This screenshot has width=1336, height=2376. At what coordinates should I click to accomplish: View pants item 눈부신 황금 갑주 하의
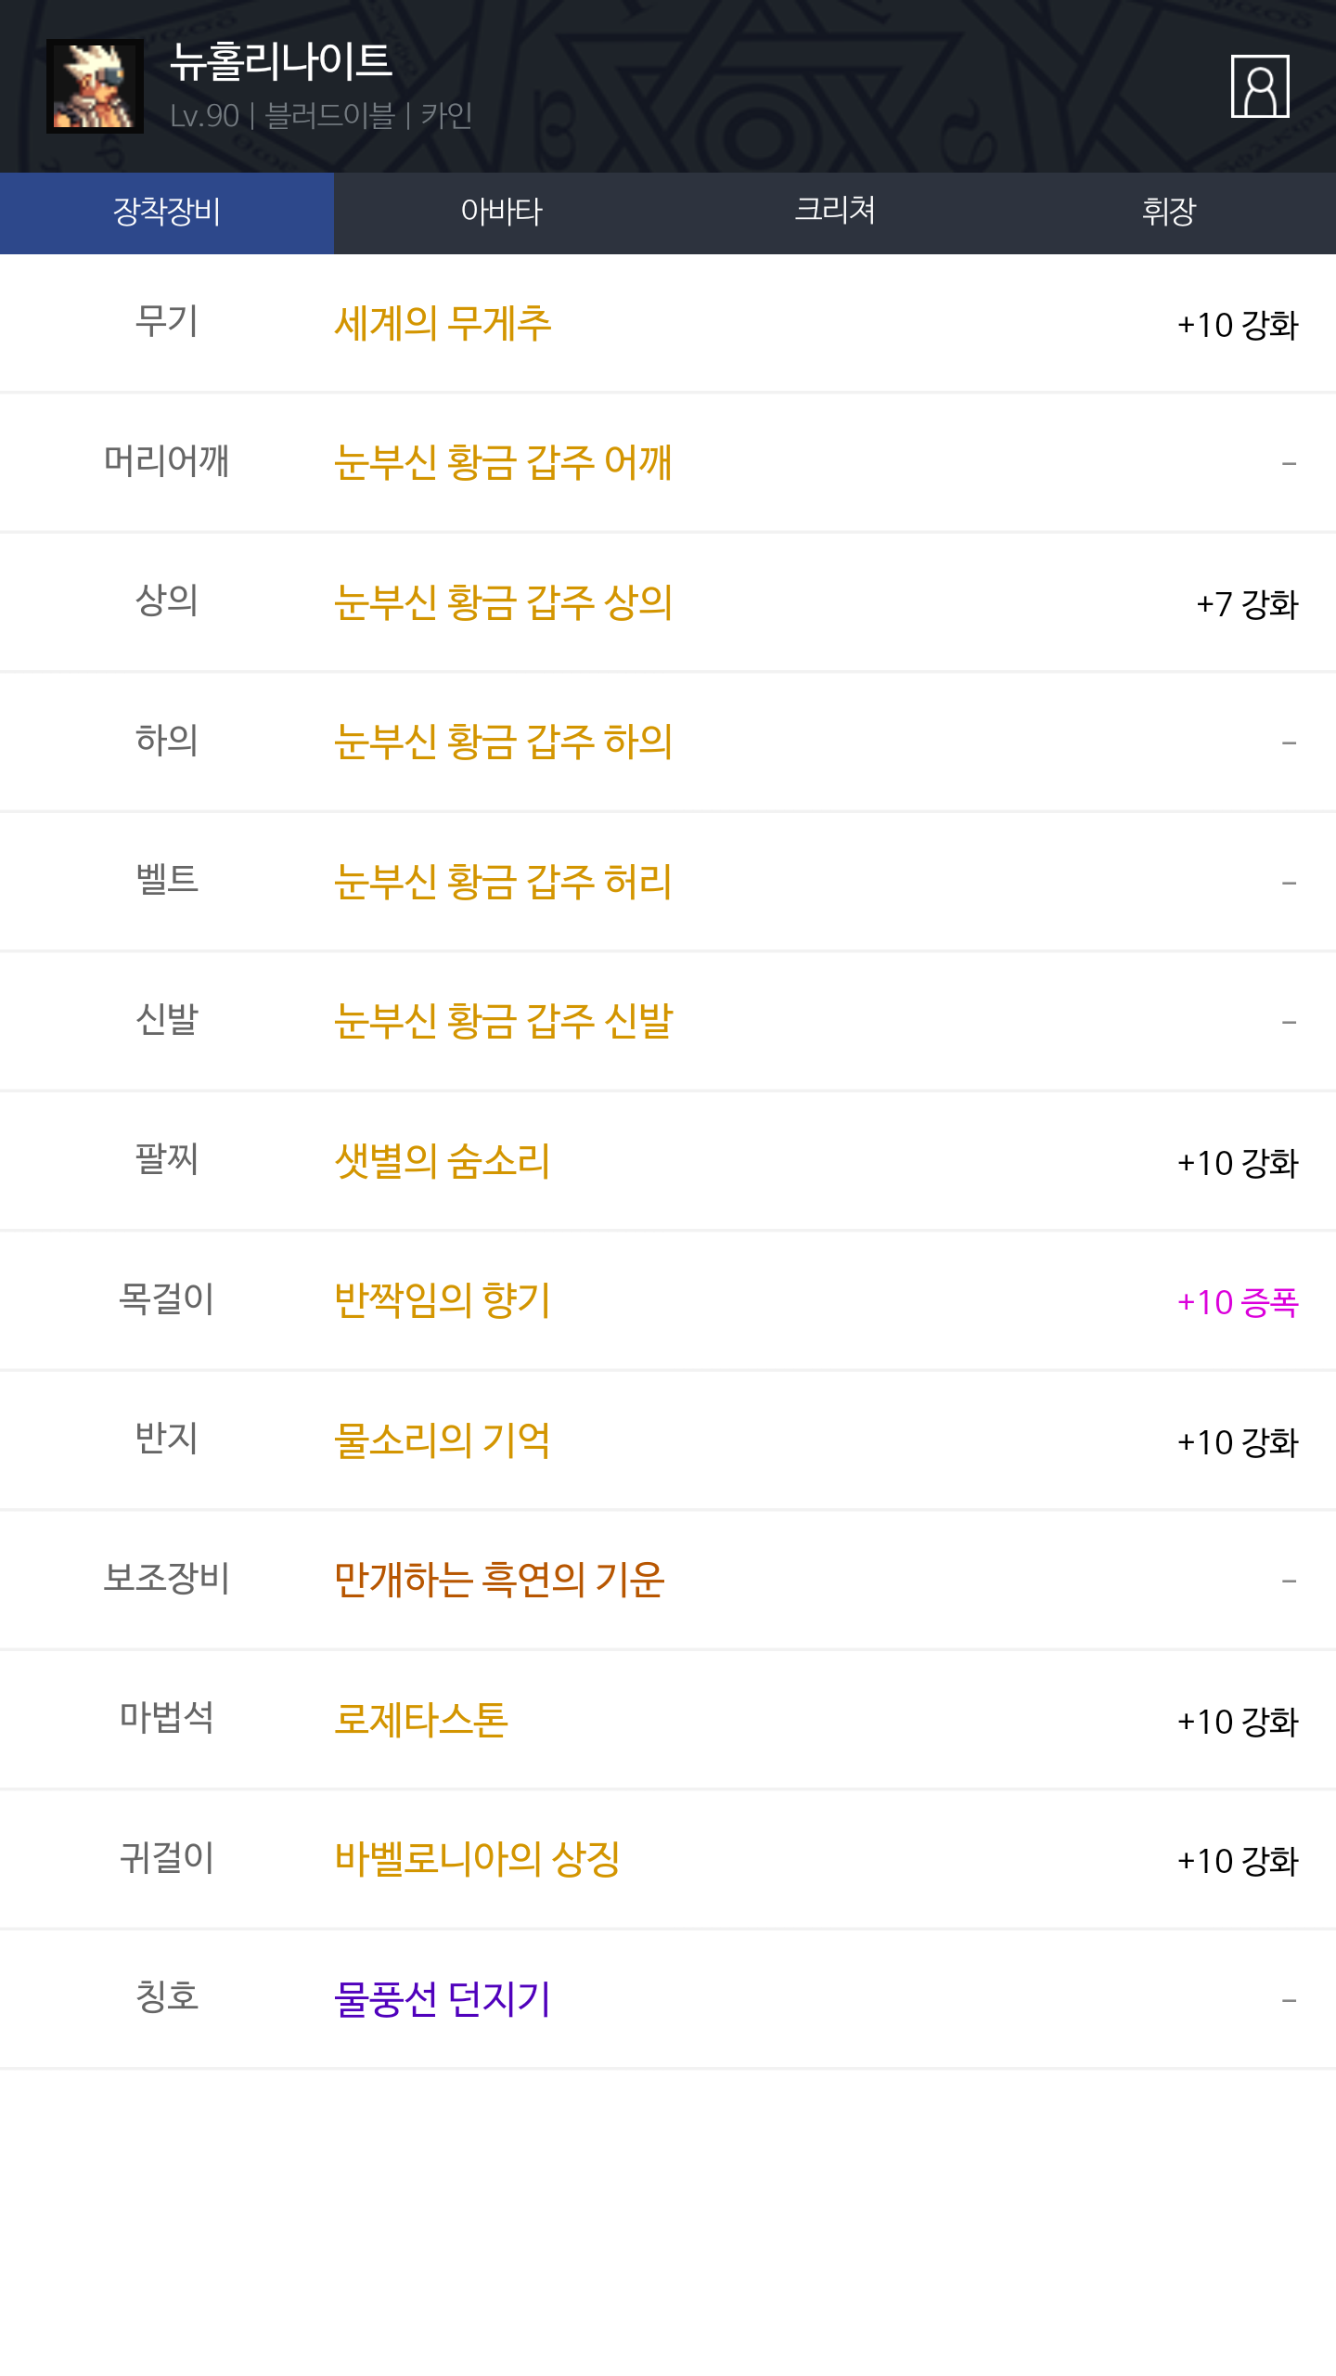coord(503,742)
